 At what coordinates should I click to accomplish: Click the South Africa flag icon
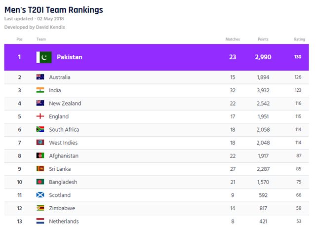pyautogui.click(x=40, y=129)
